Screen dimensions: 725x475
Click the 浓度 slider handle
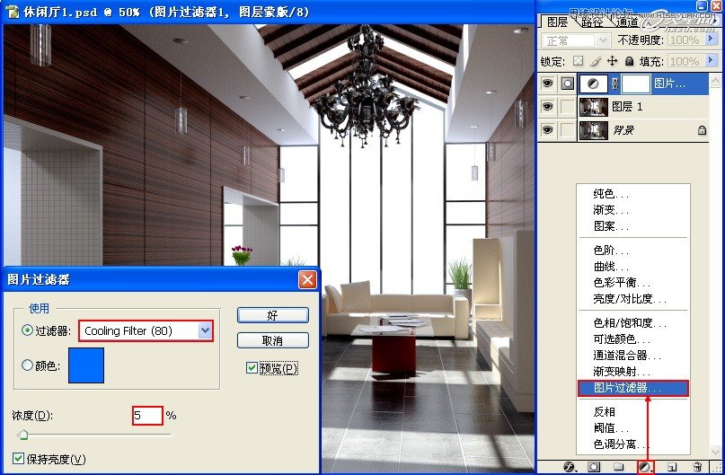click(22, 435)
